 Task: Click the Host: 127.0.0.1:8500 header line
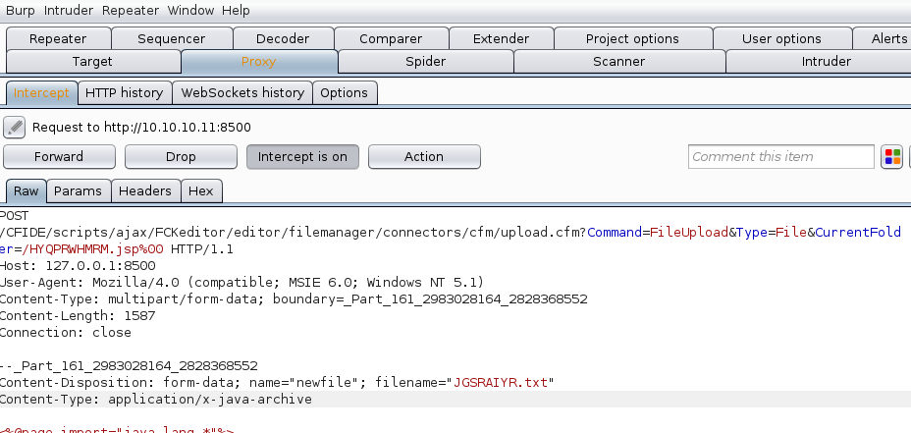tap(78, 266)
